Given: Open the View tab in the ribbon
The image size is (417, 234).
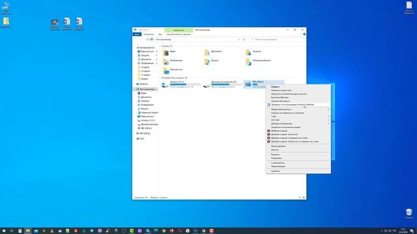Looking at the screenshot, I should click(x=160, y=34).
